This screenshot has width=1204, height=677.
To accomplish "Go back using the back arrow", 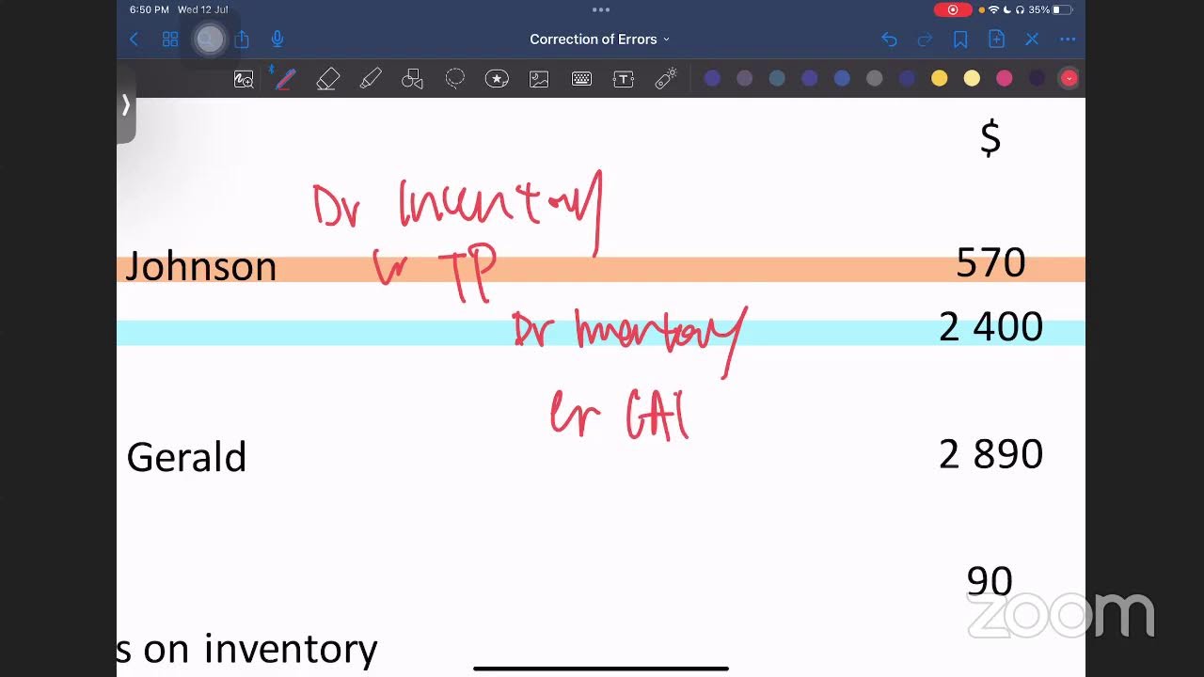I will click(x=134, y=39).
